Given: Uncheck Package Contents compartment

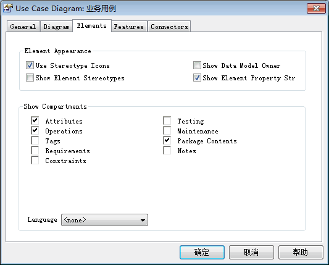Looking at the screenshot, I should 167,140.
